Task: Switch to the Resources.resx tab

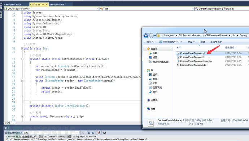Action: (12, 5)
